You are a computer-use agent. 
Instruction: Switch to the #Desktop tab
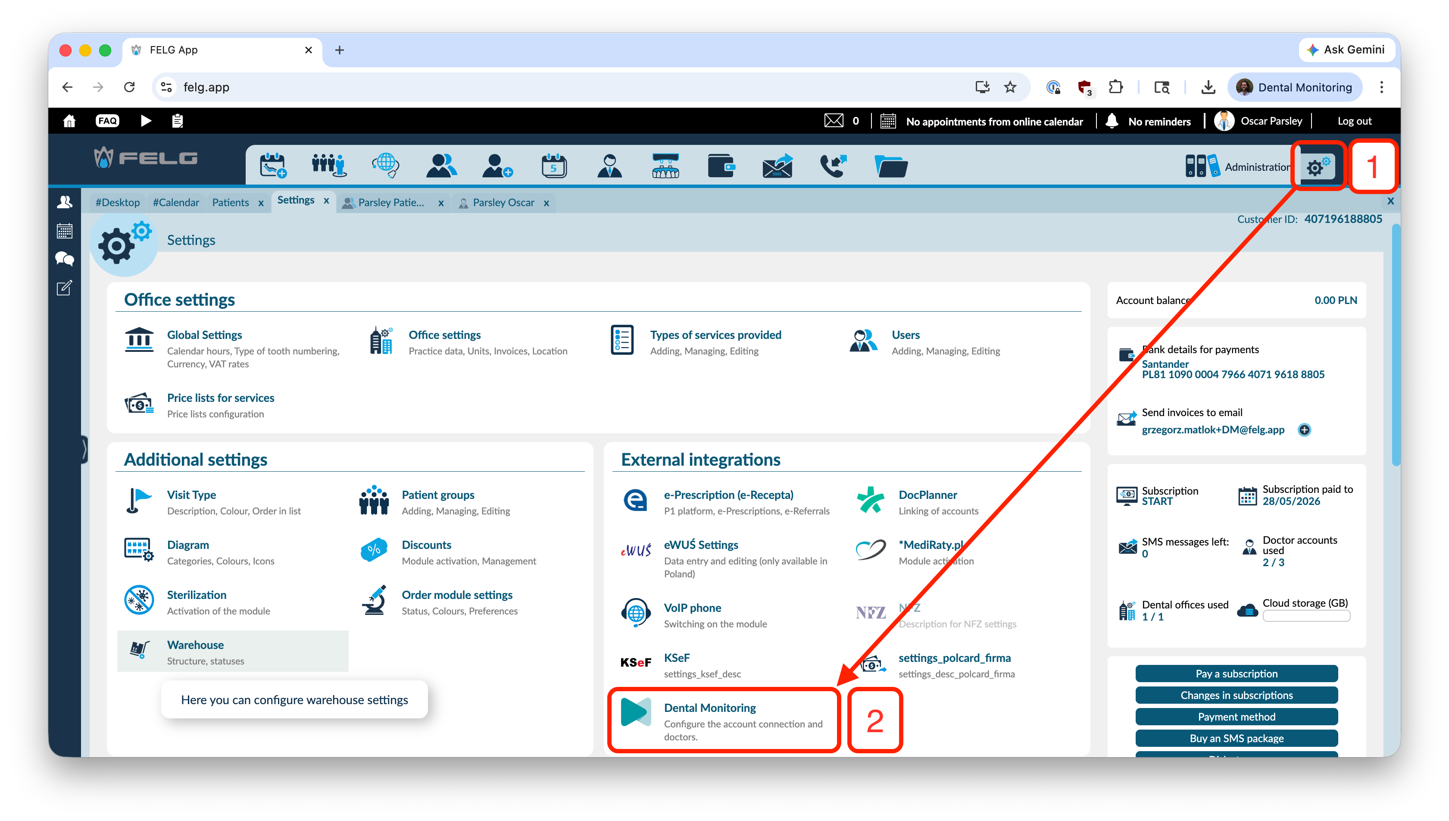click(117, 202)
